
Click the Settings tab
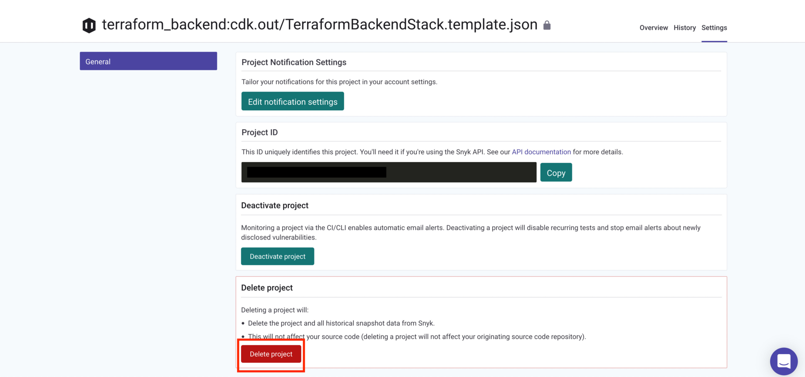[714, 27]
